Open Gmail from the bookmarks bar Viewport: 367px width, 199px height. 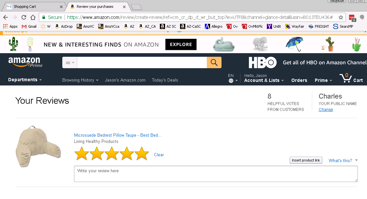[x=29, y=26]
